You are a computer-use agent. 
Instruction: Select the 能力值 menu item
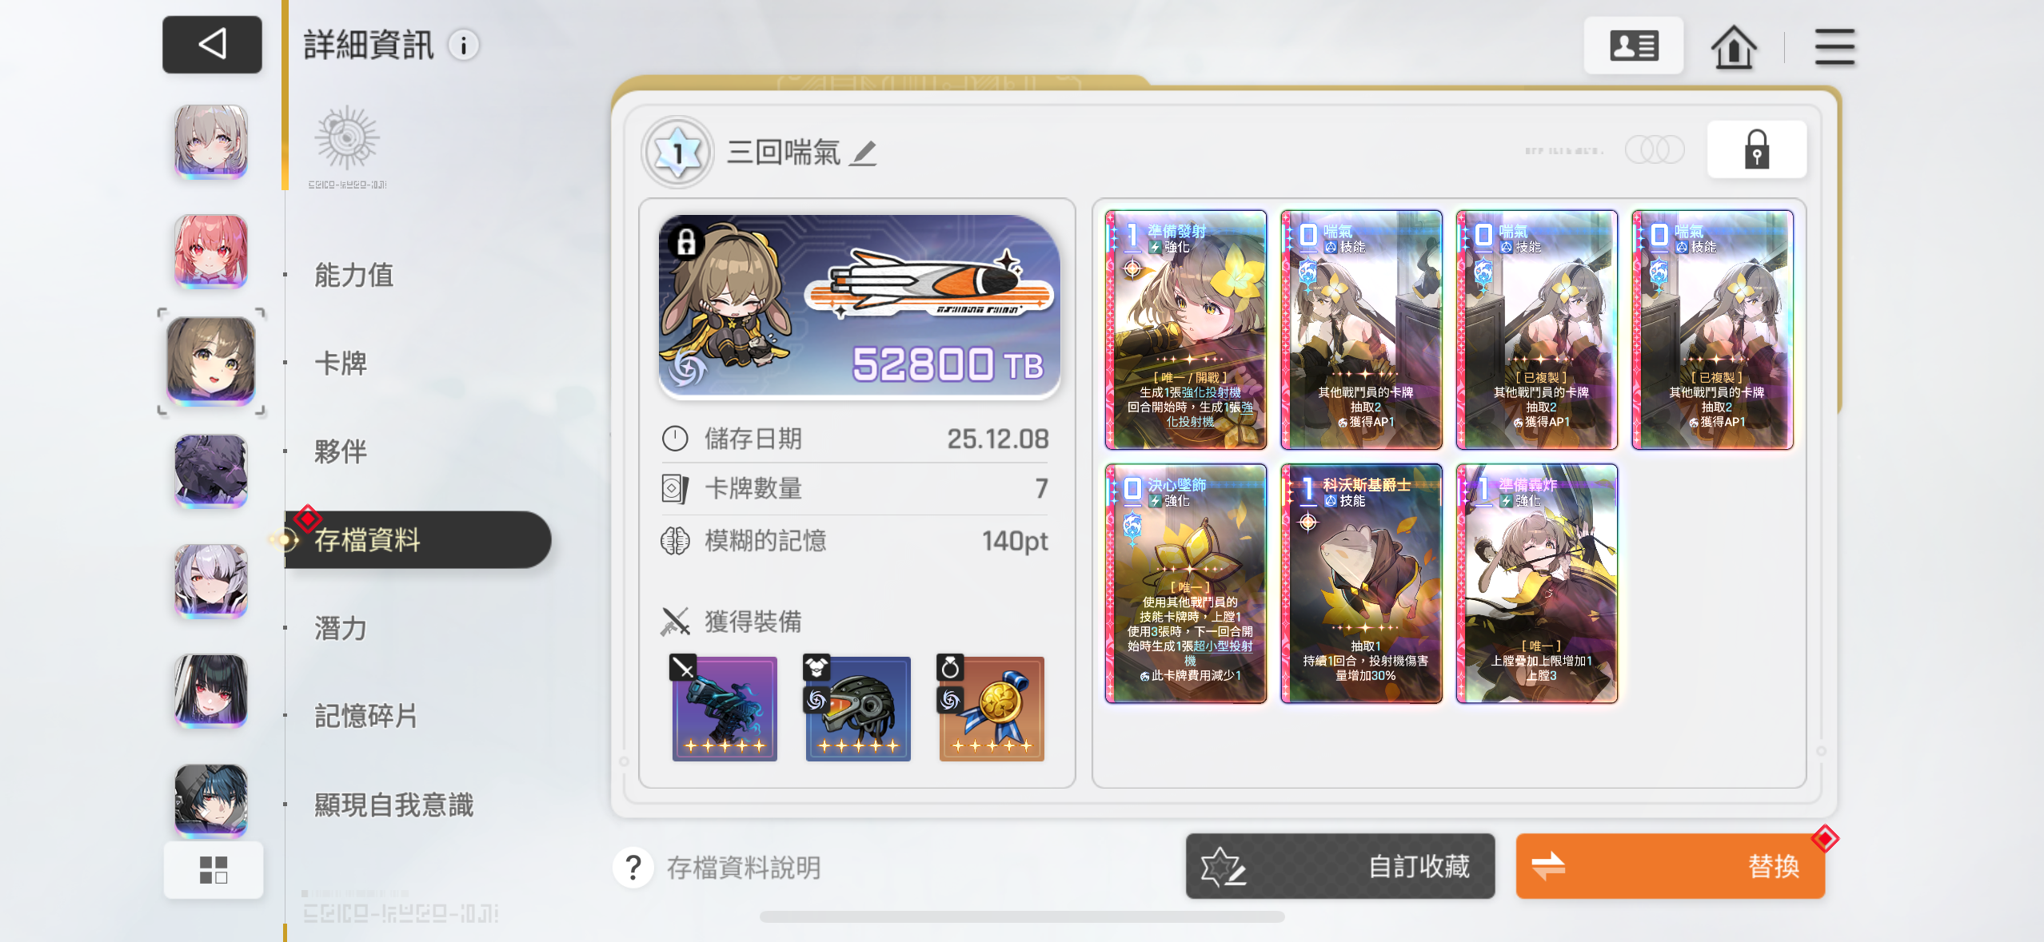354,276
